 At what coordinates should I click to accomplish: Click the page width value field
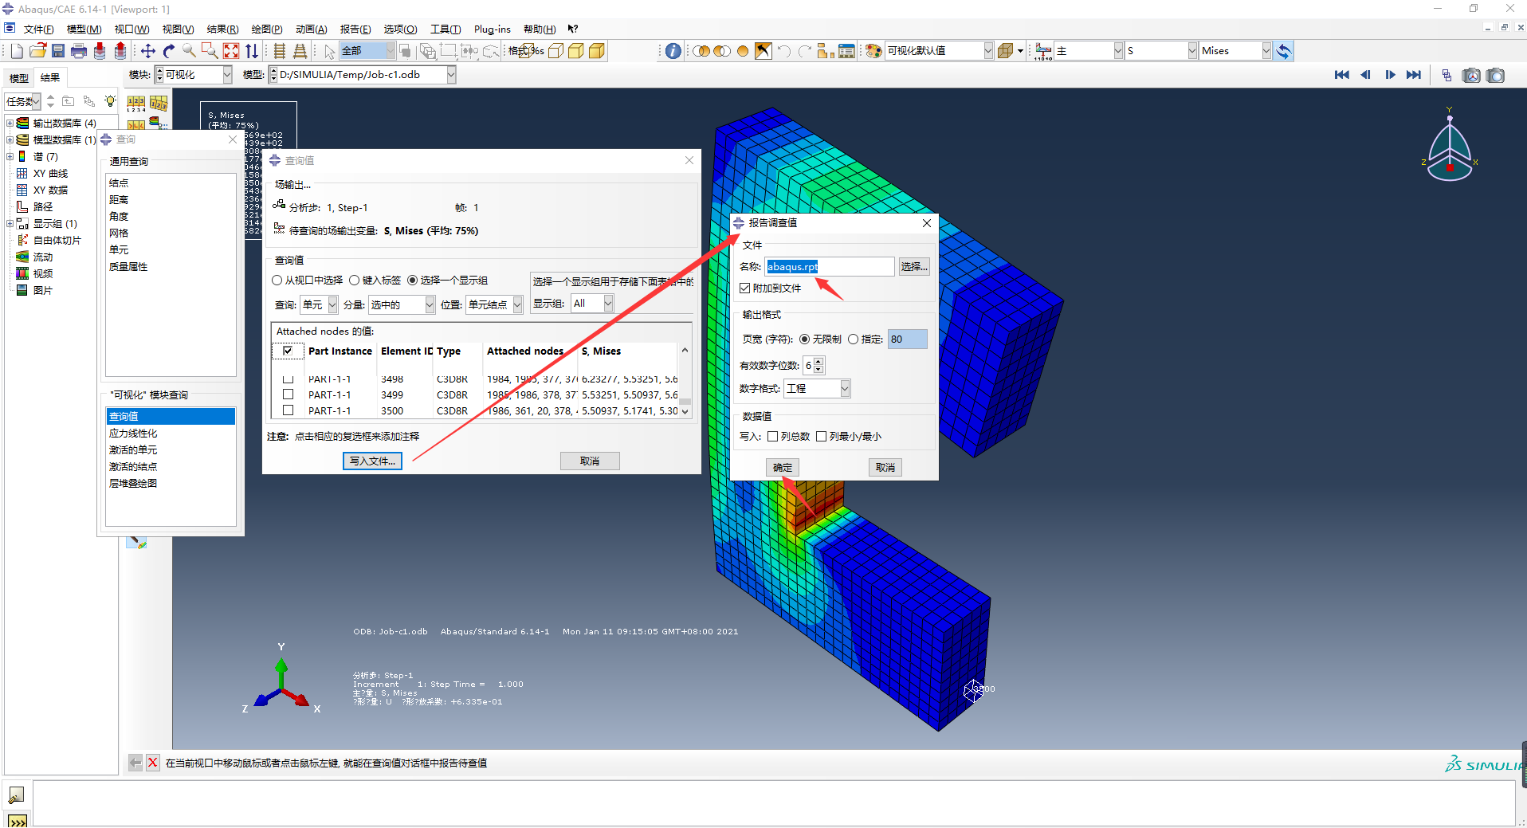(908, 339)
